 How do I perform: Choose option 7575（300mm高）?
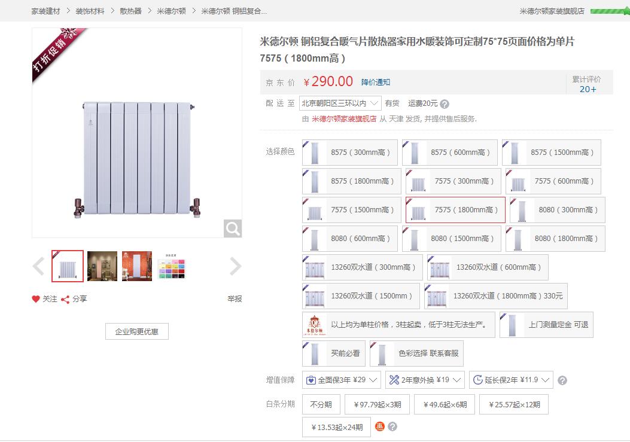(x=454, y=181)
